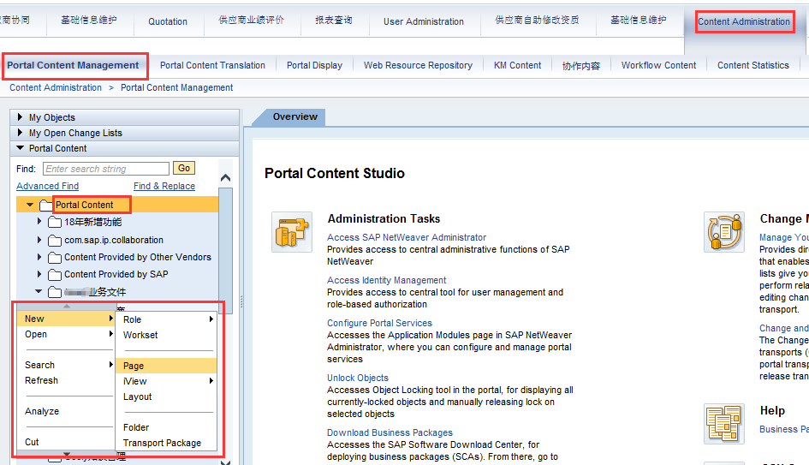
Task: Open the Content Statistics subtab
Action: [753, 66]
